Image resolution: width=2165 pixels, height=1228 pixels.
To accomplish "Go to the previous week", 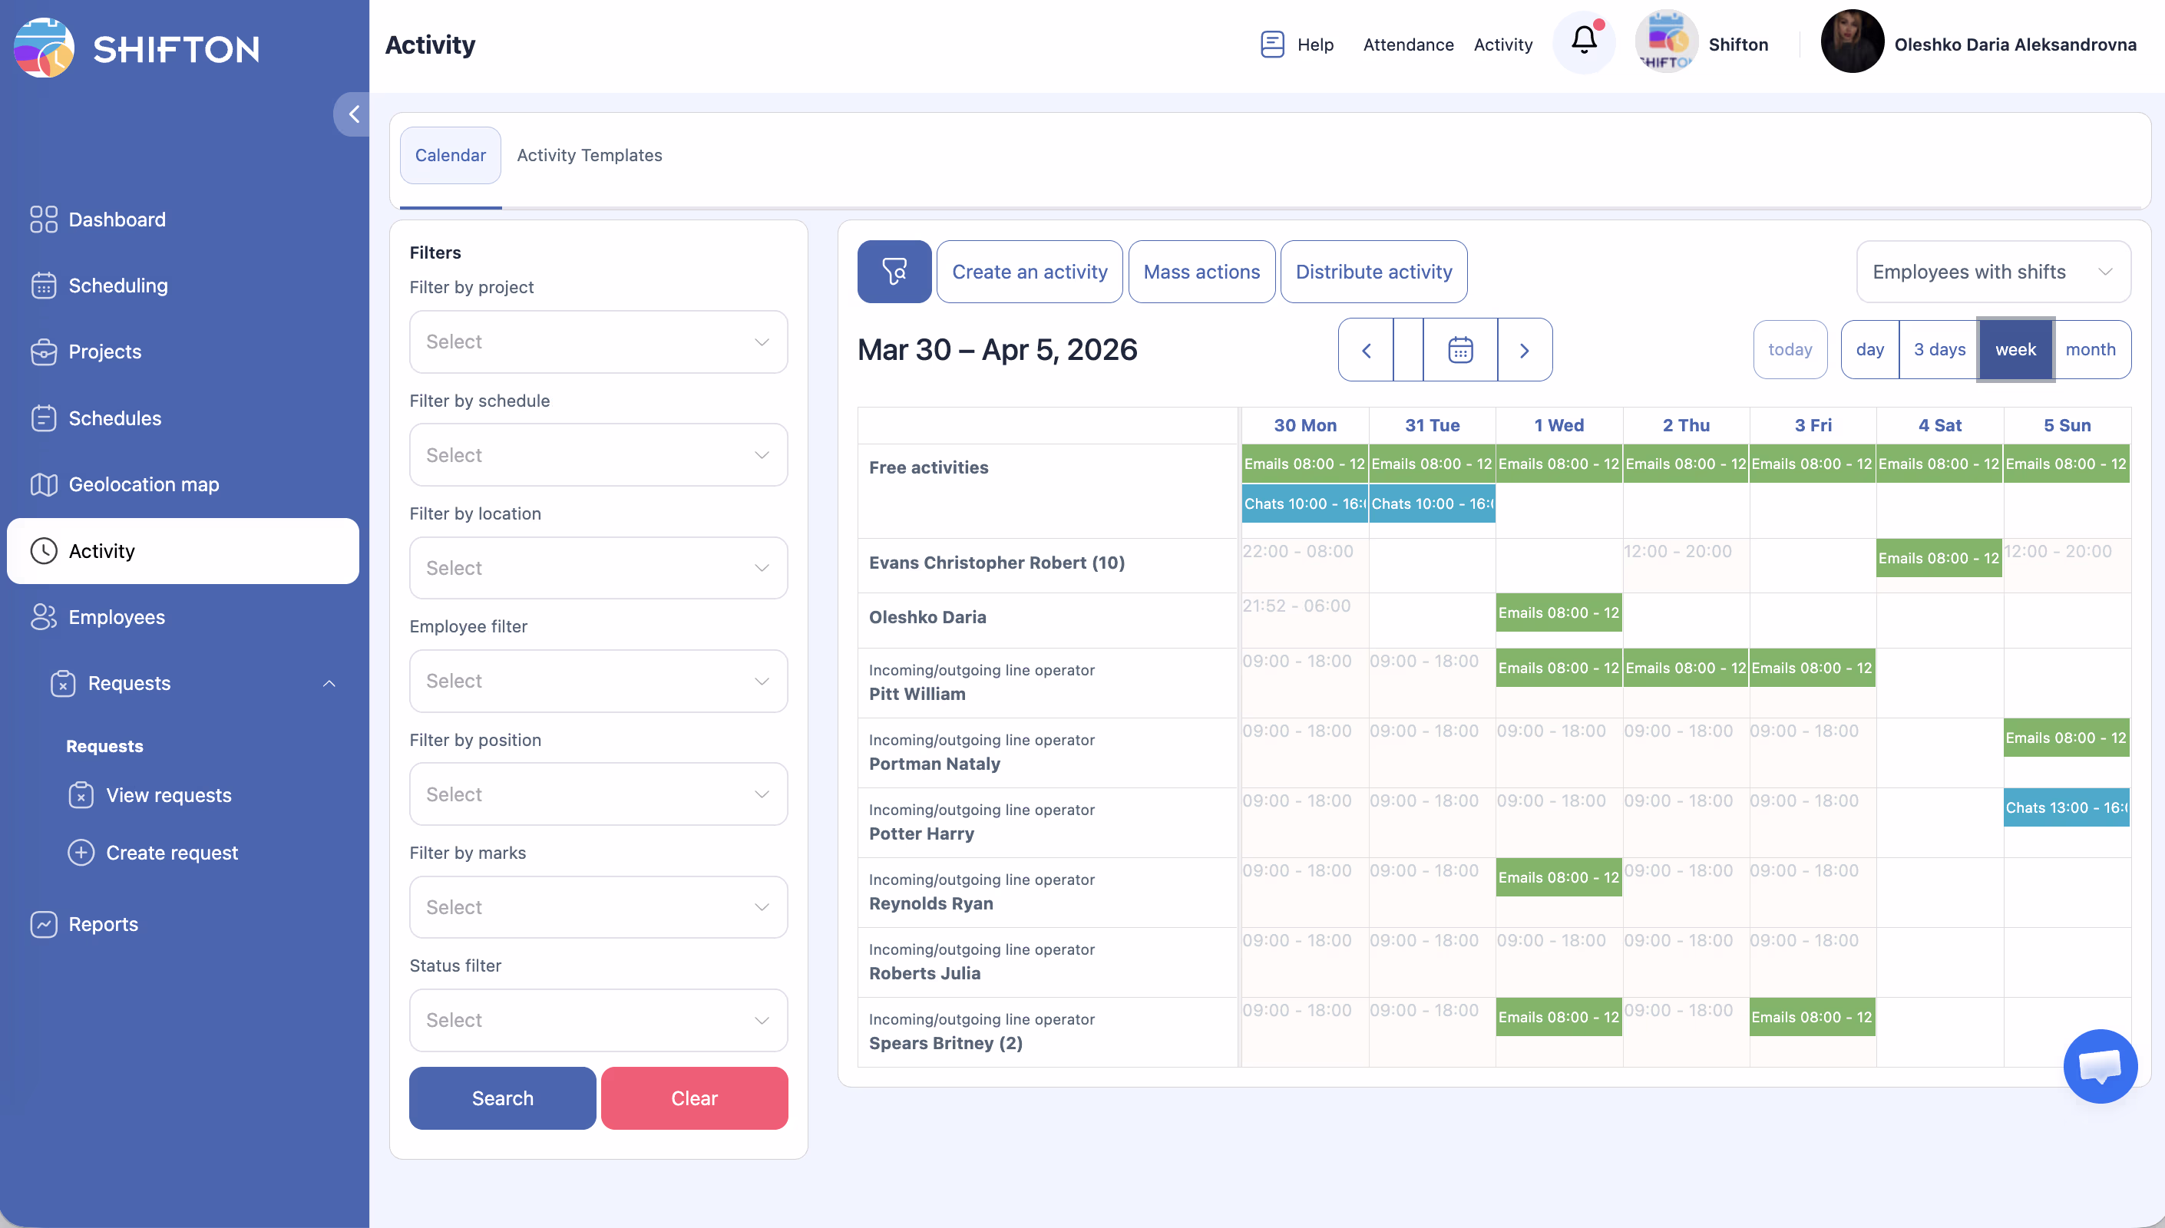I will click(1367, 349).
